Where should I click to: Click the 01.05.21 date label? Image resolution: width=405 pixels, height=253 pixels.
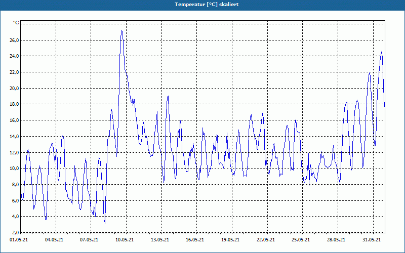click(19, 240)
